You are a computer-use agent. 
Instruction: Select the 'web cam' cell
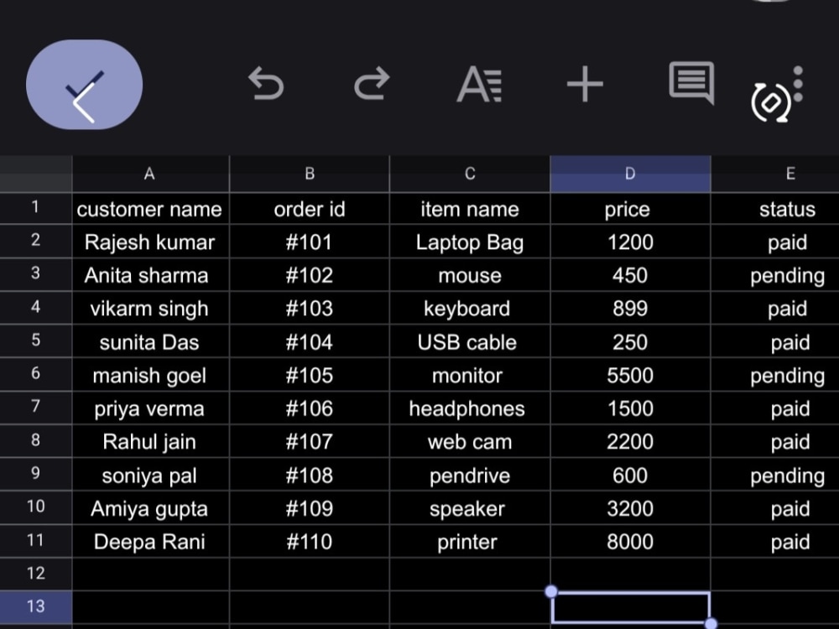pyautogui.click(x=470, y=442)
